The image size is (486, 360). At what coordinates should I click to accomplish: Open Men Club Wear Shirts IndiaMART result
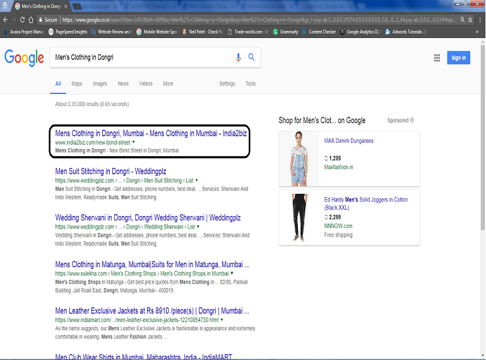click(x=143, y=357)
